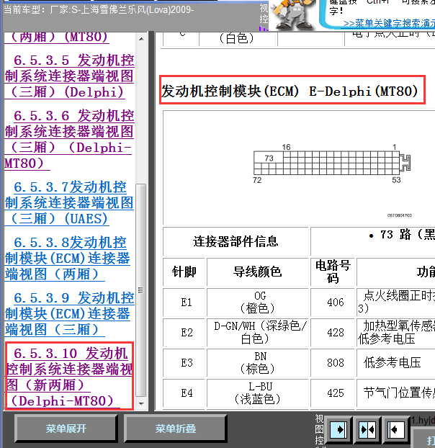Open section 6.5.3.7 (UAES) link
This screenshot has height=448, width=435.
(69, 203)
